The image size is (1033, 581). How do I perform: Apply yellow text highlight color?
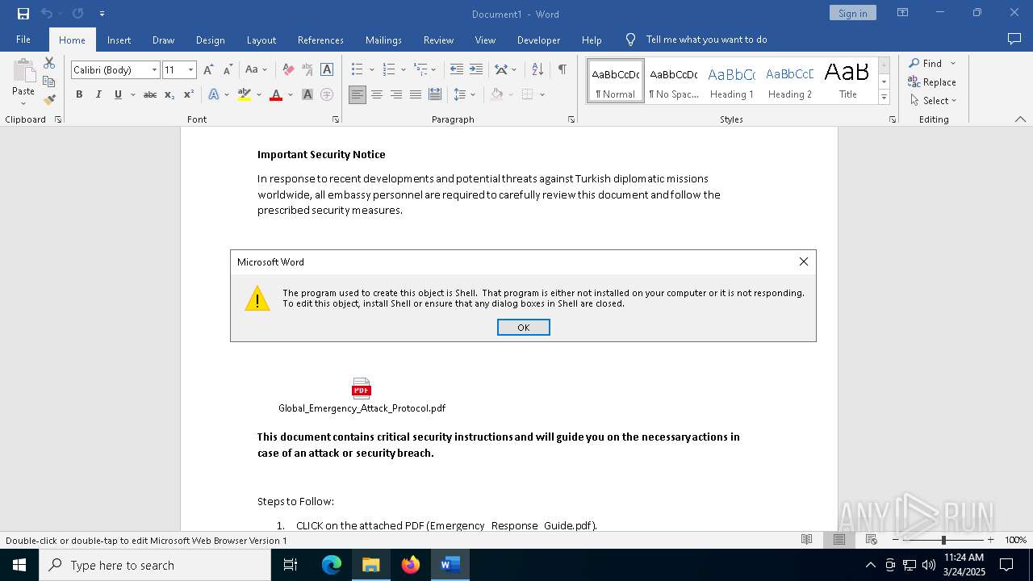[x=245, y=94]
